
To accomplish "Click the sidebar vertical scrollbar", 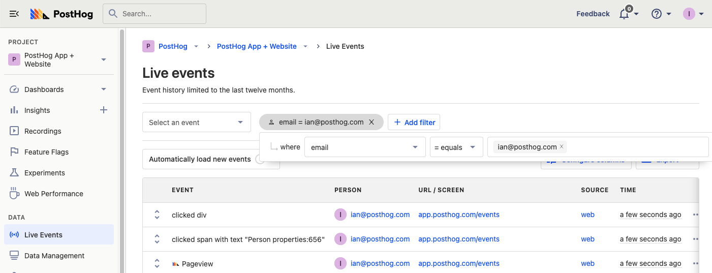I will [122, 153].
